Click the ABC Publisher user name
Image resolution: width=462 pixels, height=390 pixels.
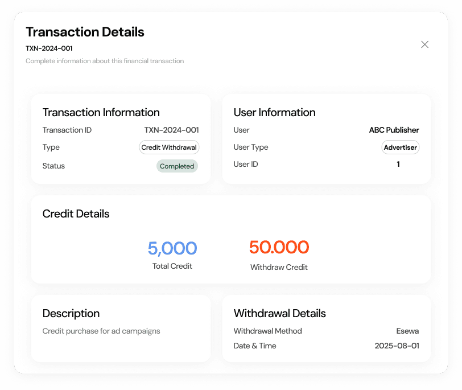pyautogui.click(x=394, y=130)
